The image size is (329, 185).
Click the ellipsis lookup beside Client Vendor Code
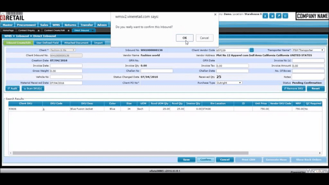point(252,50)
